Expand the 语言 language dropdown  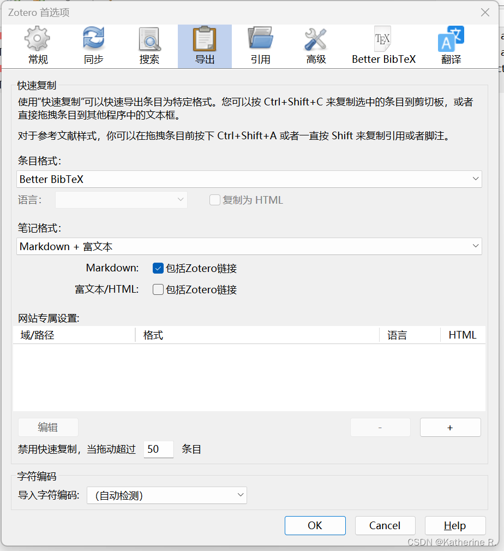[x=121, y=200]
